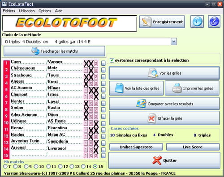Select the 14 matchs radio button
Image resolution: width=224 pixels, height=177 pixels.
(x=83, y=166)
